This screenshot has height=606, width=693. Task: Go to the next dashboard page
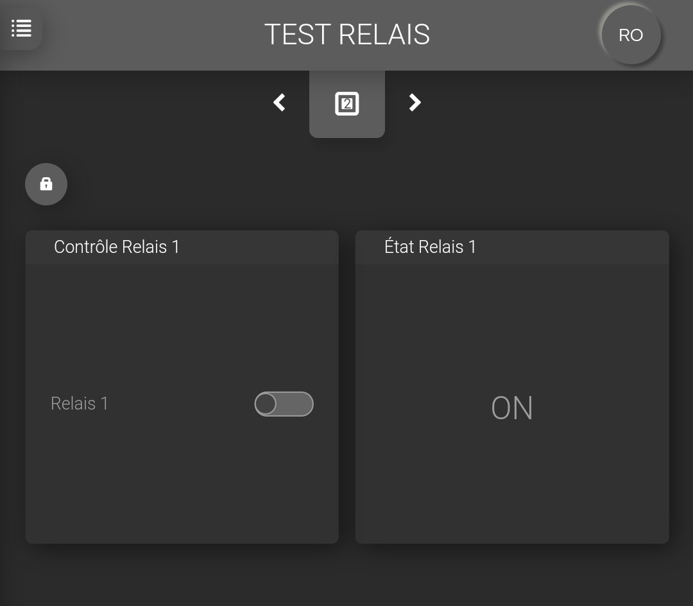(x=415, y=103)
